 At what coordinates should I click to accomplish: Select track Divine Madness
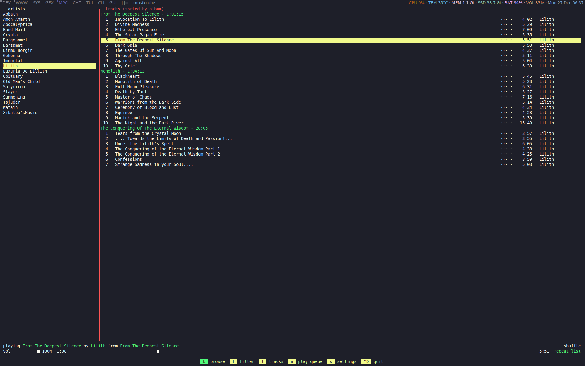pos(341,24)
